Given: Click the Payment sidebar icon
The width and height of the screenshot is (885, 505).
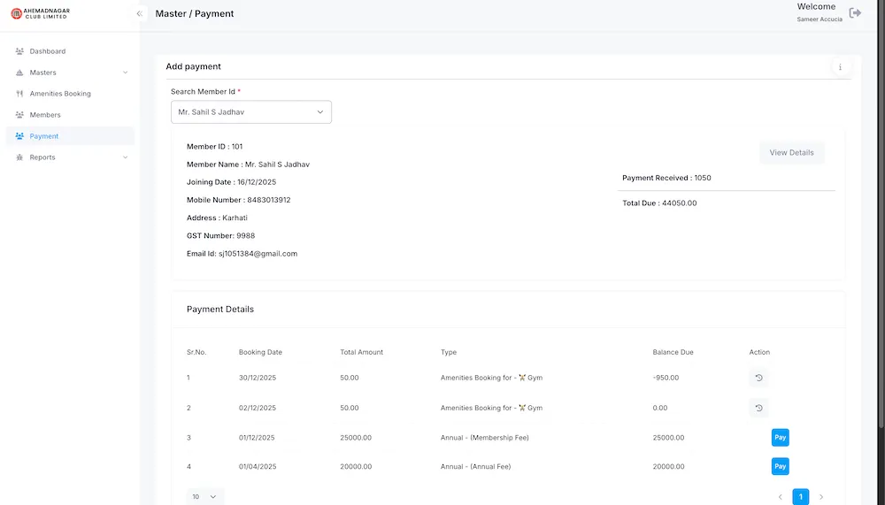Looking at the screenshot, I should (x=19, y=136).
